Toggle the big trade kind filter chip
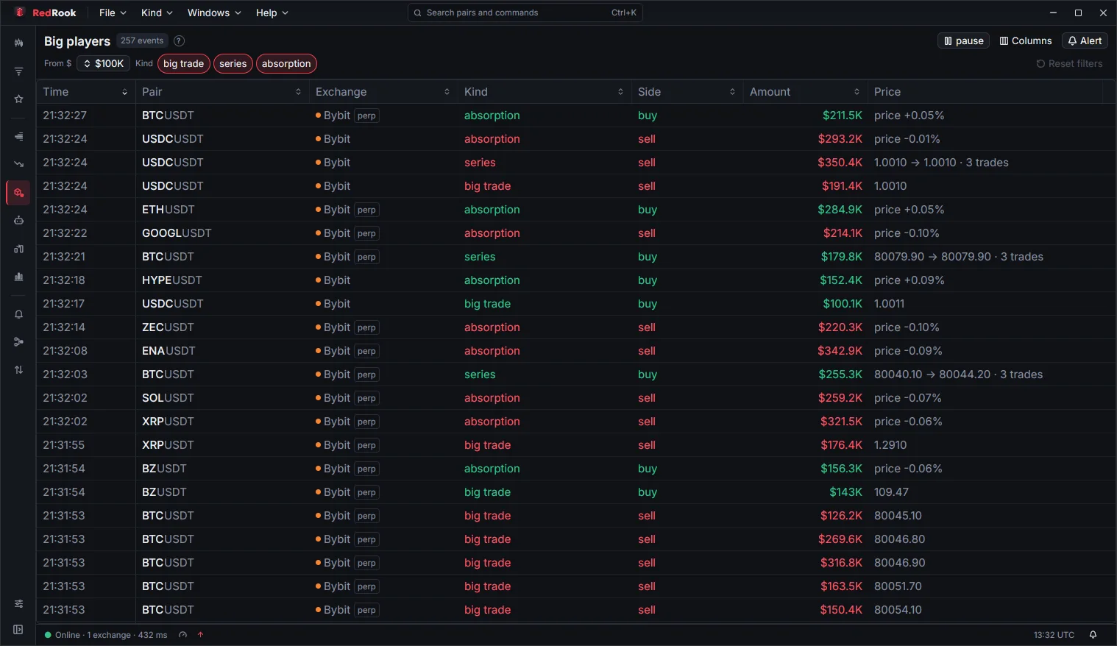 [x=183, y=64]
